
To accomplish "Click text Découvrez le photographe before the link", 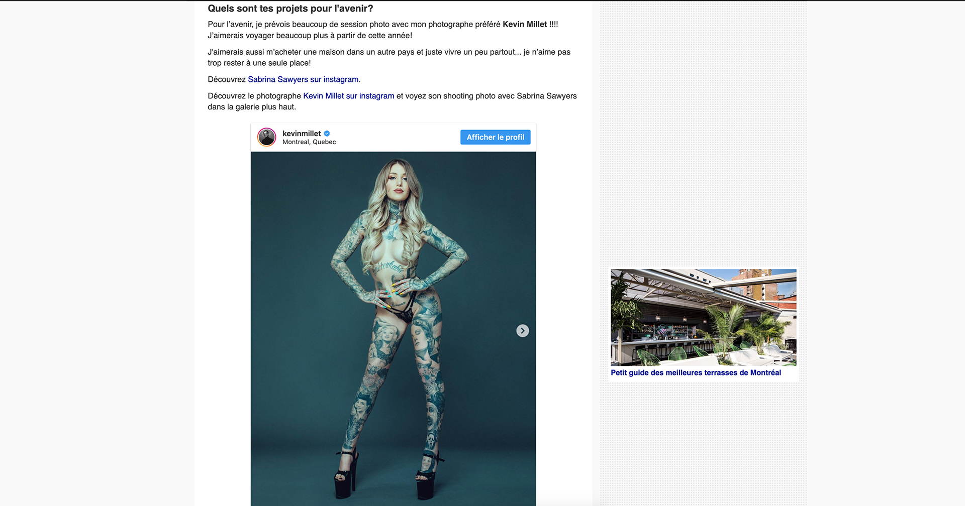I will [254, 96].
